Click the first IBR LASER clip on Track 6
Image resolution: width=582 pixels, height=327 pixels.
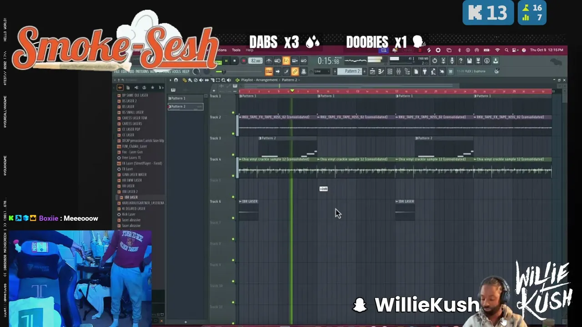(249, 210)
